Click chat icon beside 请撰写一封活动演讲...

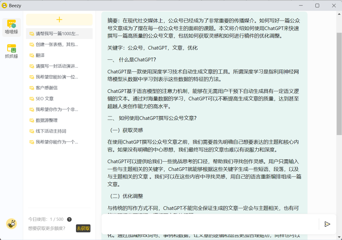pos(32,66)
